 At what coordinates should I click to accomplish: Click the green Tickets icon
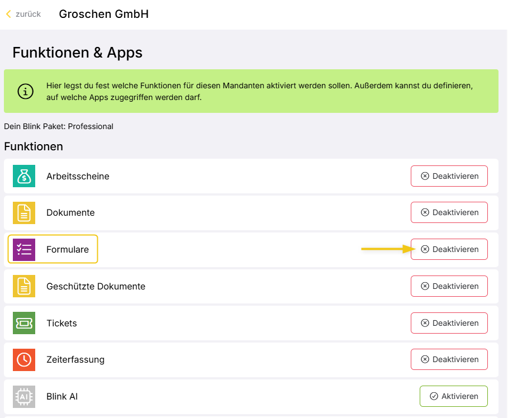coord(24,323)
